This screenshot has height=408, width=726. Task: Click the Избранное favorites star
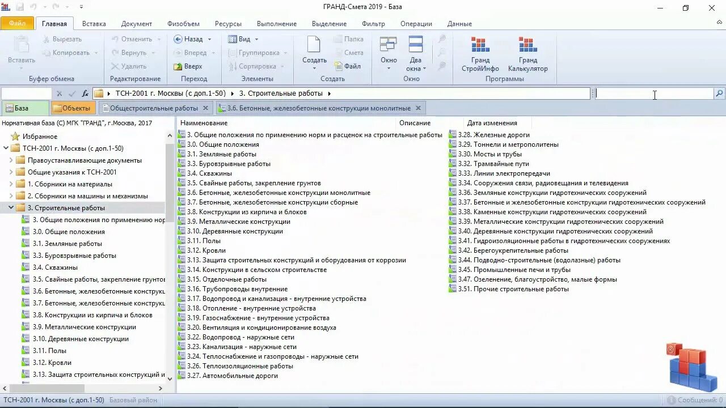click(x=16, y=137)
